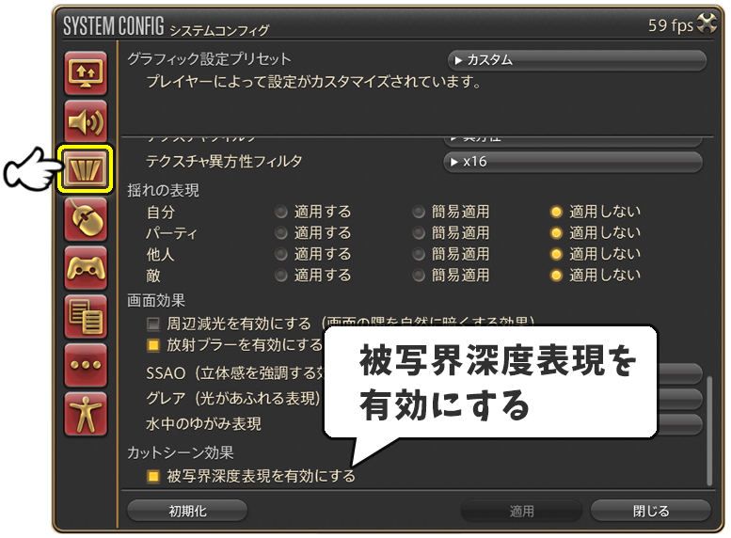Click the 閉じる button
731x538 pixels.
(x=651, y=511)
